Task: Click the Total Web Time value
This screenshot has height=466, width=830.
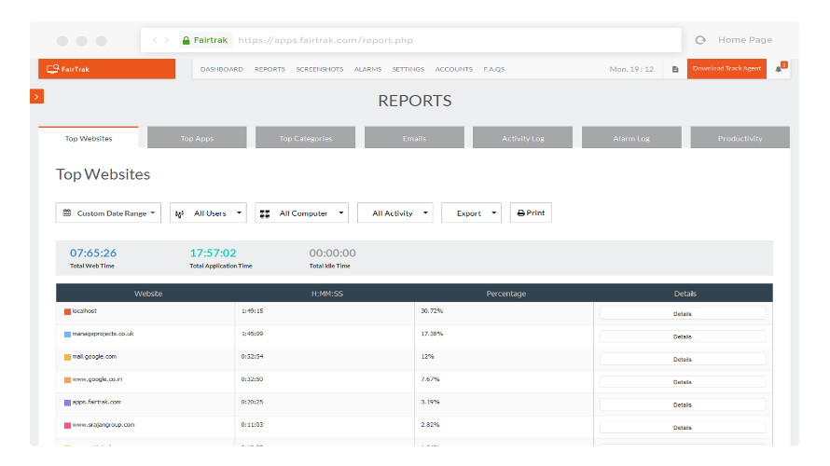Action: (x=93, y=253)
